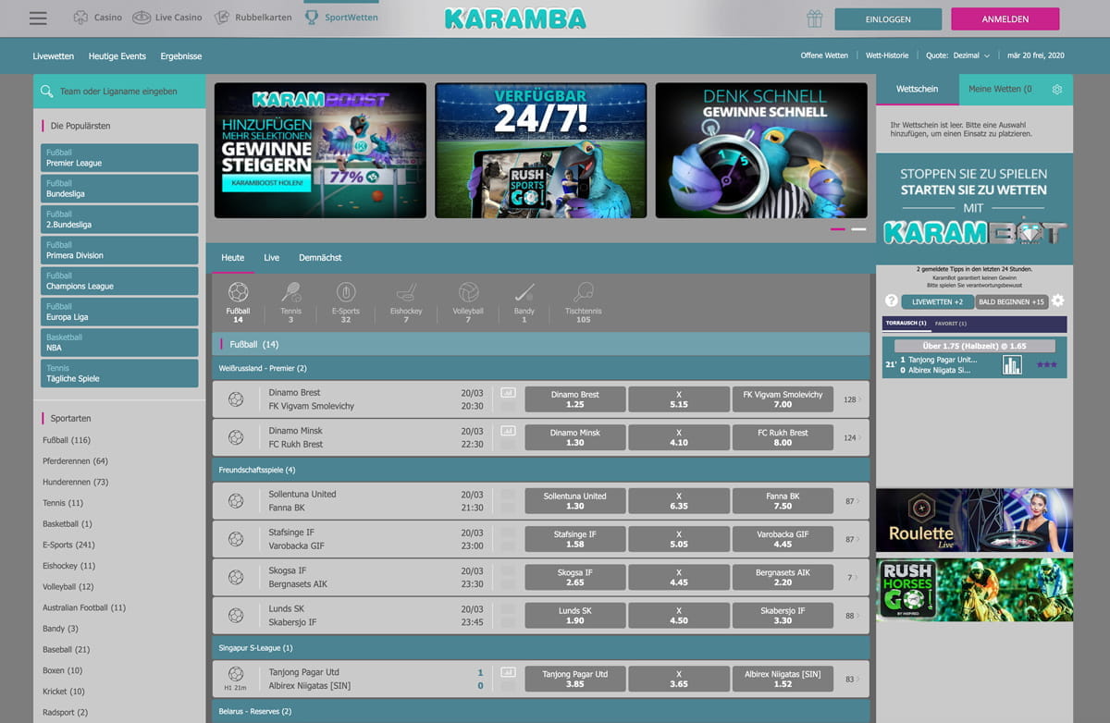Expand Boxen (10) sport category
Image resolution: width=1110 pixels, height=723 pixels.
pyautogui.click(x=62, y=670)
